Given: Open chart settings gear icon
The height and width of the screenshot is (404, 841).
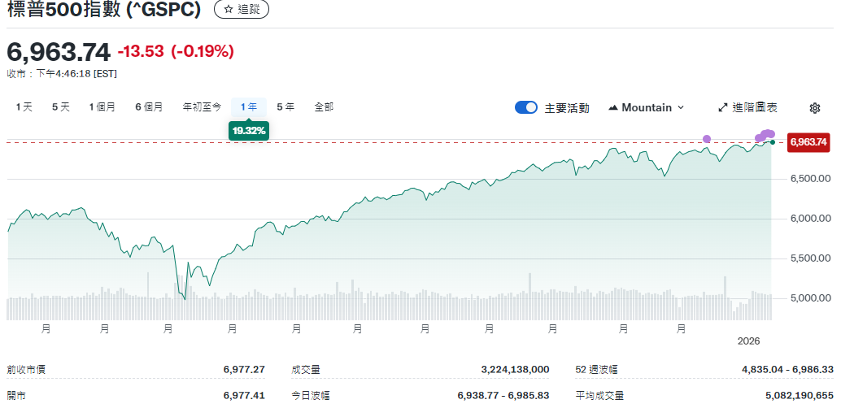Looking at the screenshot, I should [814, 107].
